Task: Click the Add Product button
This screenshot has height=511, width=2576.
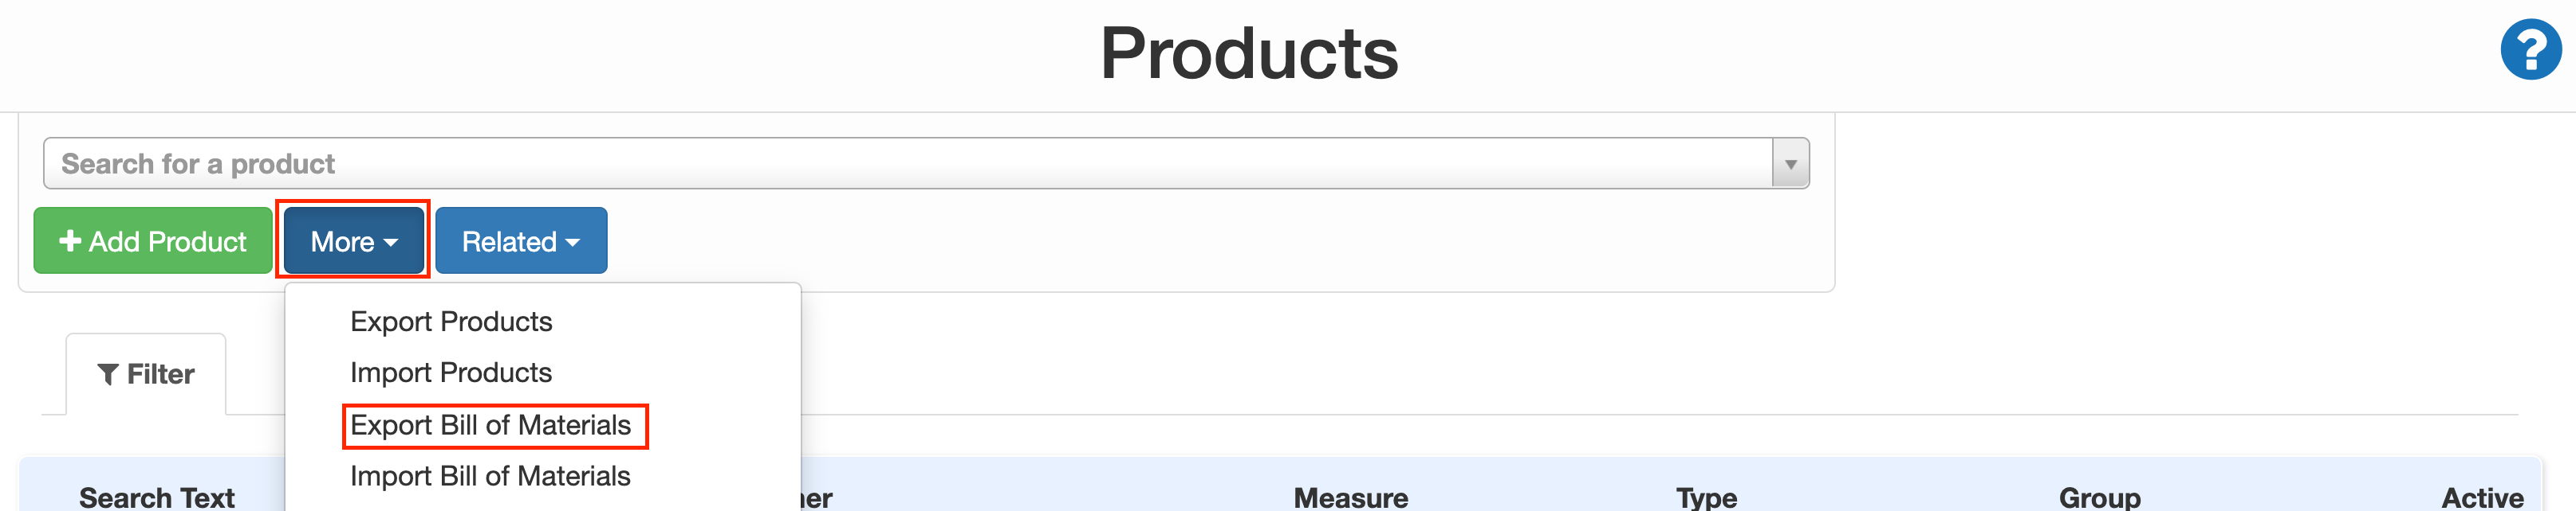Action: point(152,240)
